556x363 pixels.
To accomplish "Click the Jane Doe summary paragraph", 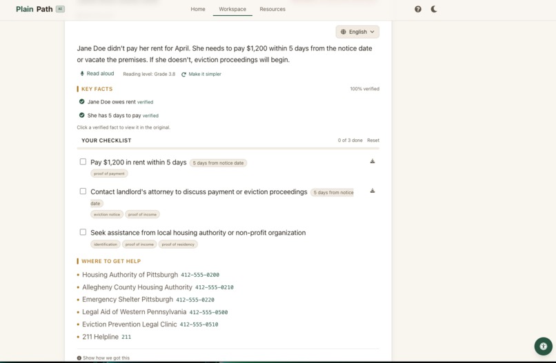I will [x=224, y=54].
